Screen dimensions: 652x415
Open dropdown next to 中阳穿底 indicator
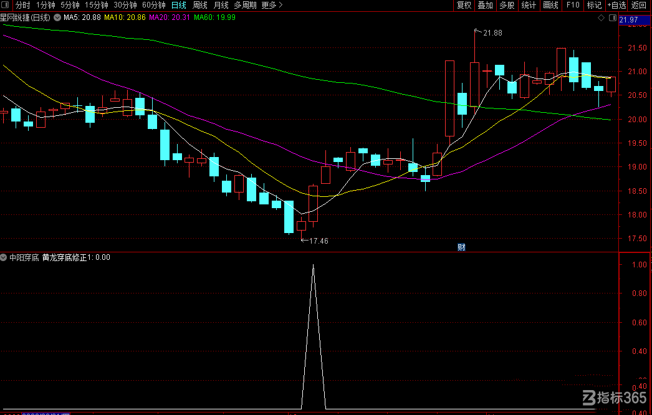[3, 258]
